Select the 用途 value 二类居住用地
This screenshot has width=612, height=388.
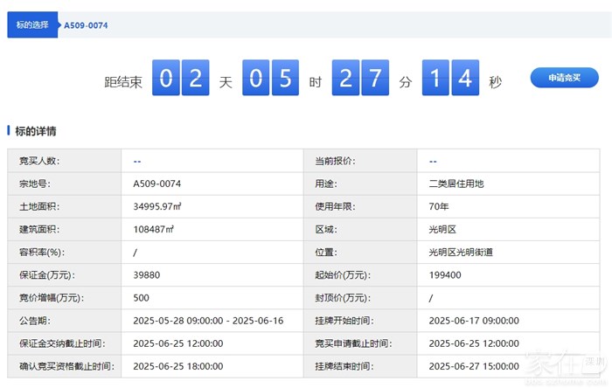[x=456, y=184]
